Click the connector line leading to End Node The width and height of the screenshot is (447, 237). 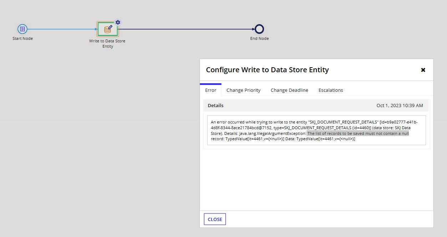coord(186,29)
